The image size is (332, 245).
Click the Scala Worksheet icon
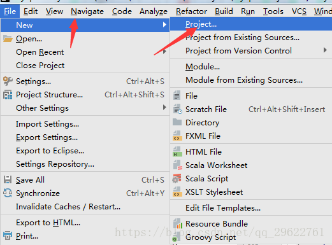(178, 165)
